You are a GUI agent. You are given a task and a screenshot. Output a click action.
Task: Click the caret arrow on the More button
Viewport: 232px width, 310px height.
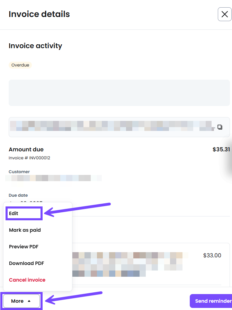(x=29, y=301)
